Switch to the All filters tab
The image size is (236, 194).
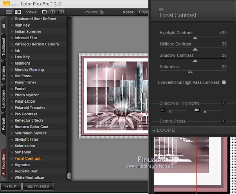4,25
